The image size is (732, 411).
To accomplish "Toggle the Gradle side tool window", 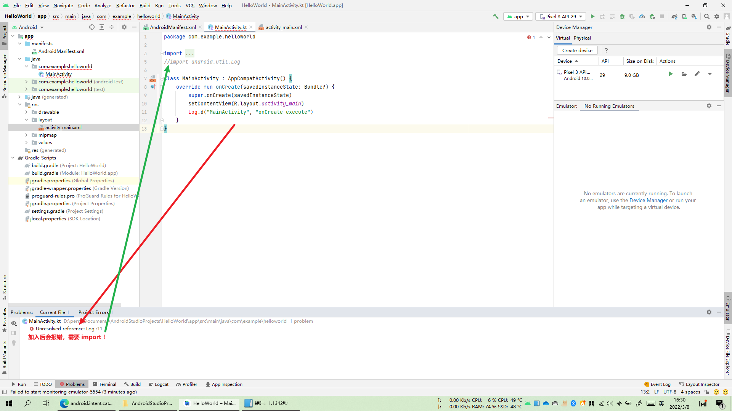I will pos(728,36).
